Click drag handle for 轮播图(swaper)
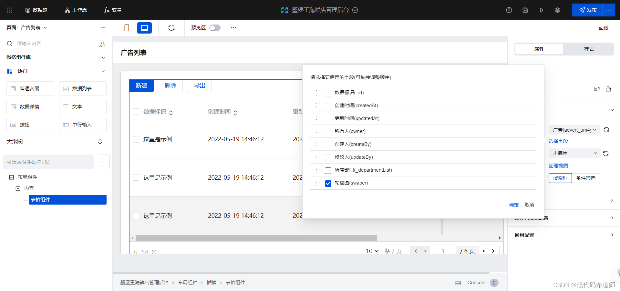The width and height of the screenshot is (620, 291). [x=318, y=183]
